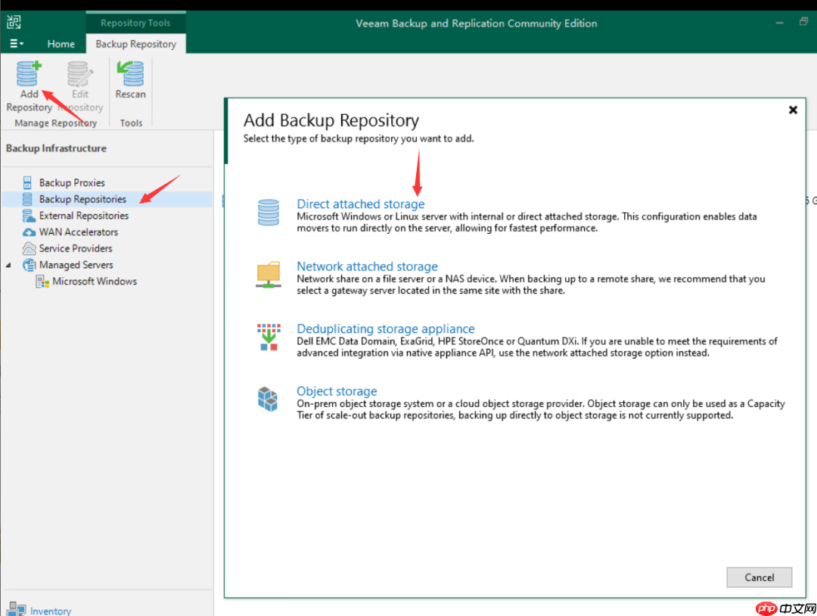817x616 pixels.
Task: Select Backup Repositories in the sidebar
Action: pos(81,198)
